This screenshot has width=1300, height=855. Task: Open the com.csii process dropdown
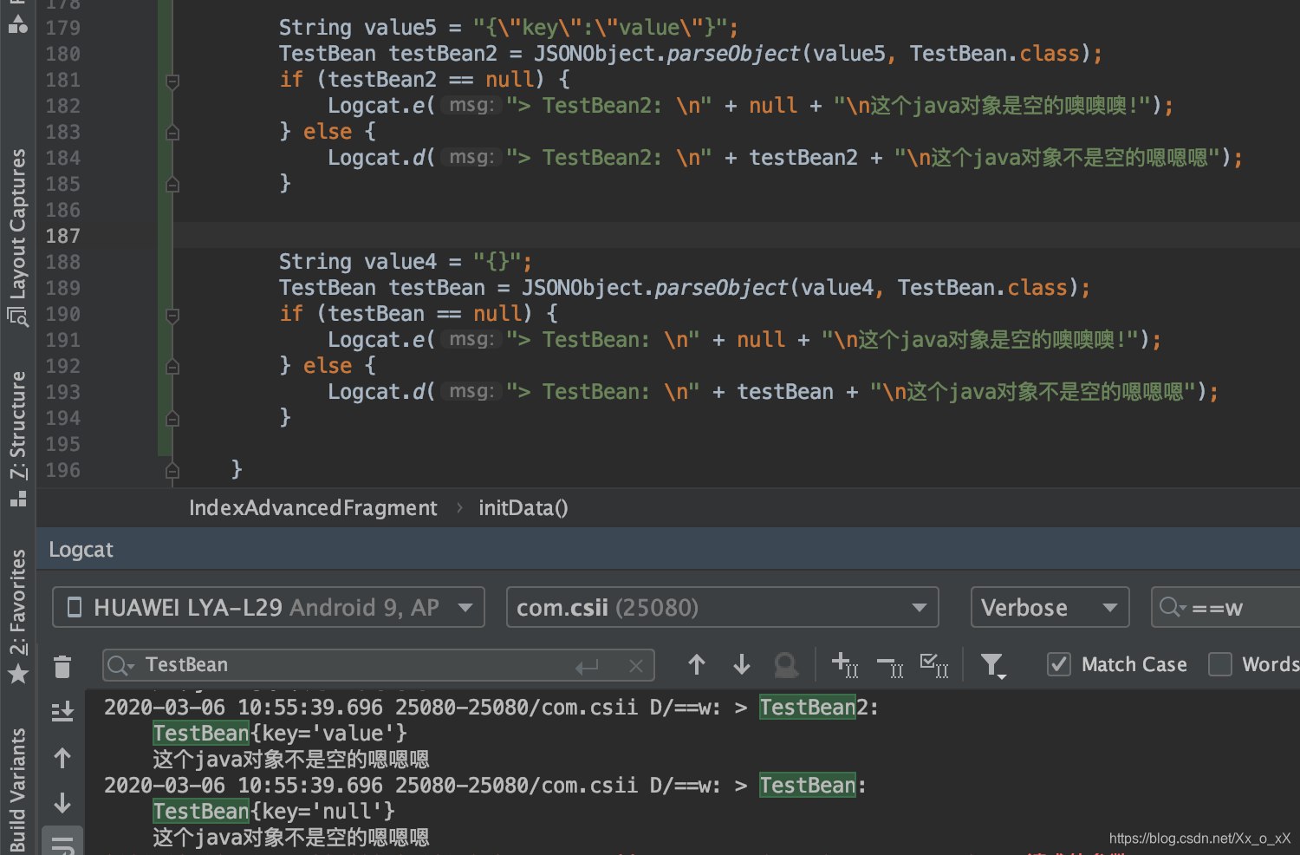pos(722,607)
